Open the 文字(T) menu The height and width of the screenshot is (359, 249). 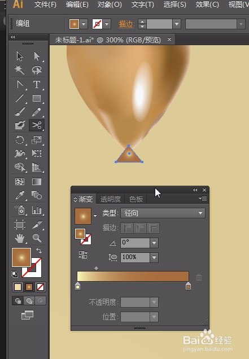(142, 5)
